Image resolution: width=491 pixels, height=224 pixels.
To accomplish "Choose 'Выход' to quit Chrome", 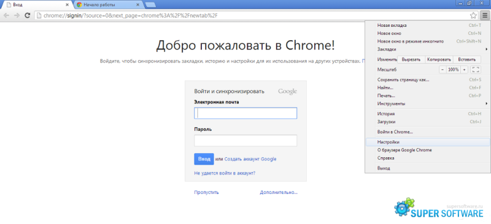I will pyautogui.click(x=428, y=168).
